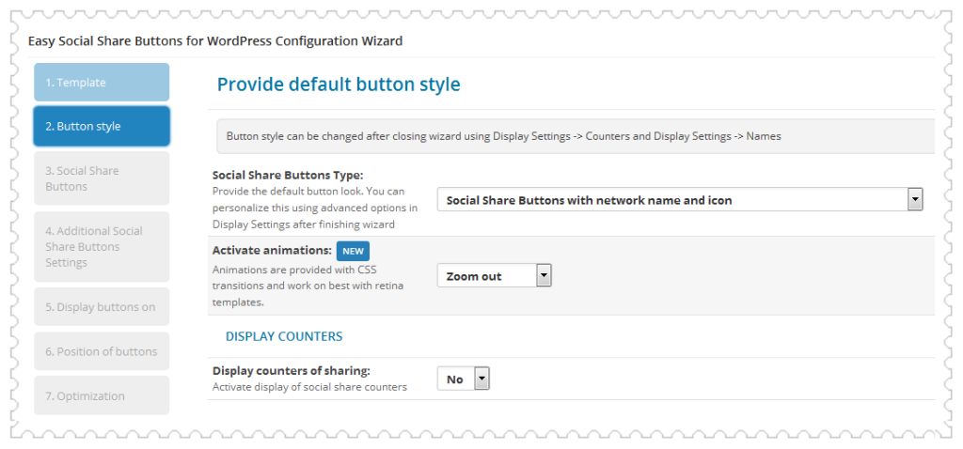
Task: Click the DISPLAY COUNTERS section heading
Action: (x=284, y=336)
